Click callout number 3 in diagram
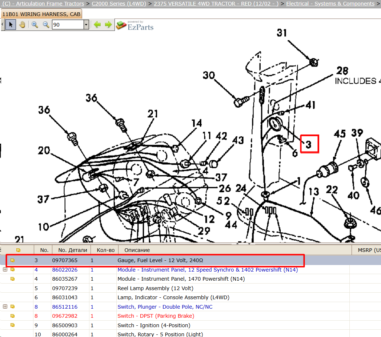 [x=309, y=145]
